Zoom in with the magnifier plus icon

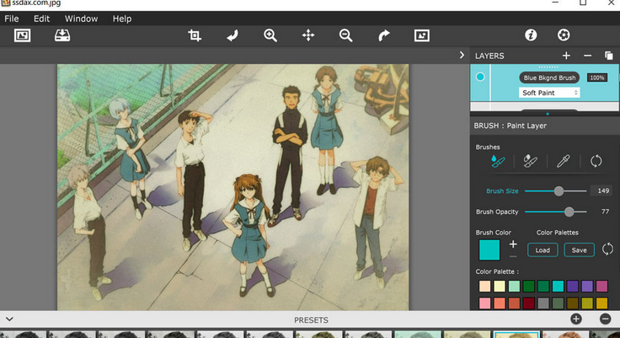pos(270,35)
